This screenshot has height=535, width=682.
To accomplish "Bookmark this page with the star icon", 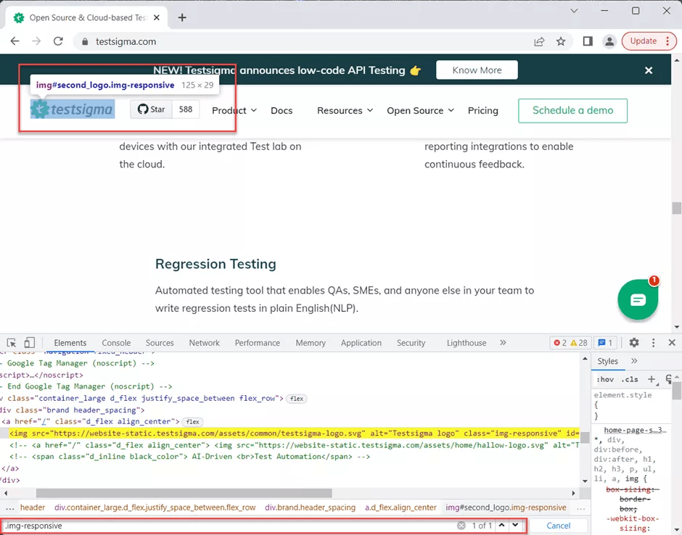I will coord(561,41).
